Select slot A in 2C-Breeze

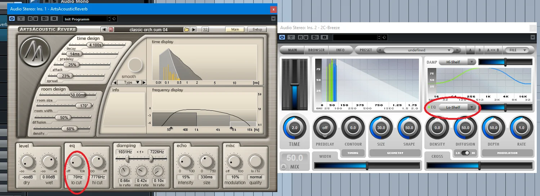pyautogui.click(x=470, y=50)
